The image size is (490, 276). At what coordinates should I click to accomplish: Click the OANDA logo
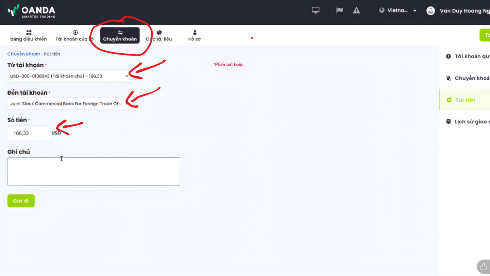[31, 11]
